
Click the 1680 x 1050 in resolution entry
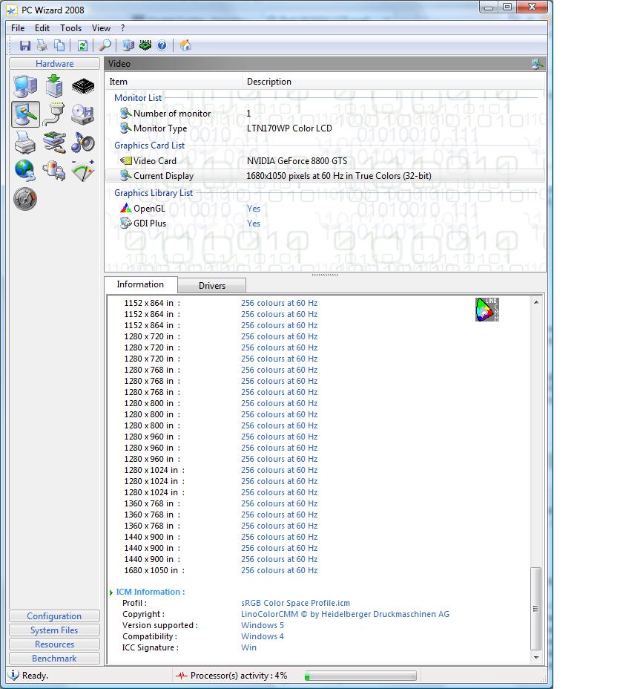pyautogui.click(x=154, y=570)
